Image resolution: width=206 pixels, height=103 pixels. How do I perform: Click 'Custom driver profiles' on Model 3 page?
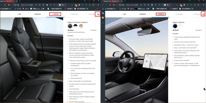coord(182,61)
